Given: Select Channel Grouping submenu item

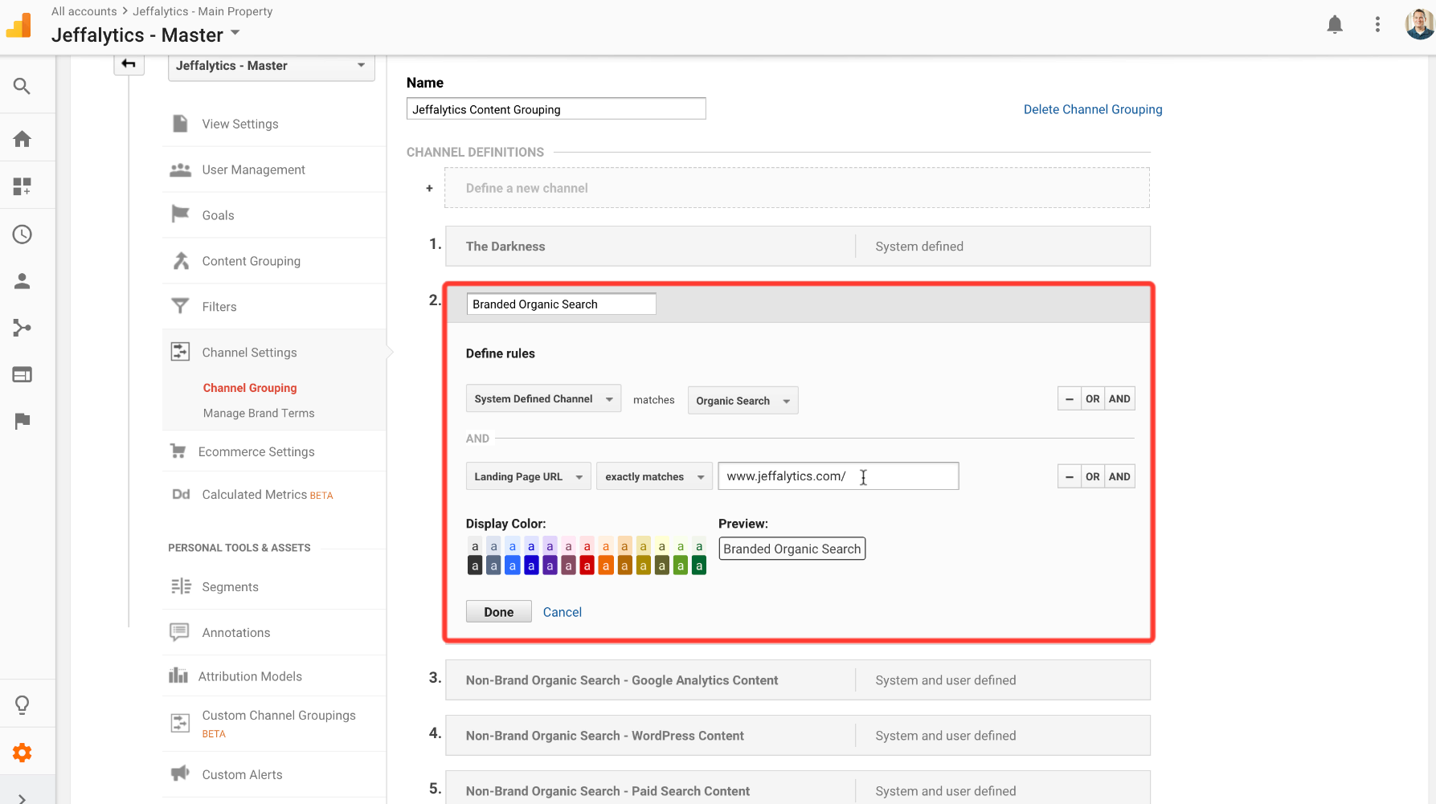Looking at the screenshot, I should 250,388.
